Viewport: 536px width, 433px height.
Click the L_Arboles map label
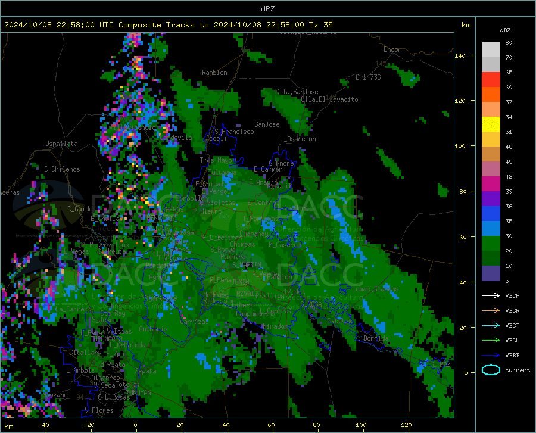[80, 370]
